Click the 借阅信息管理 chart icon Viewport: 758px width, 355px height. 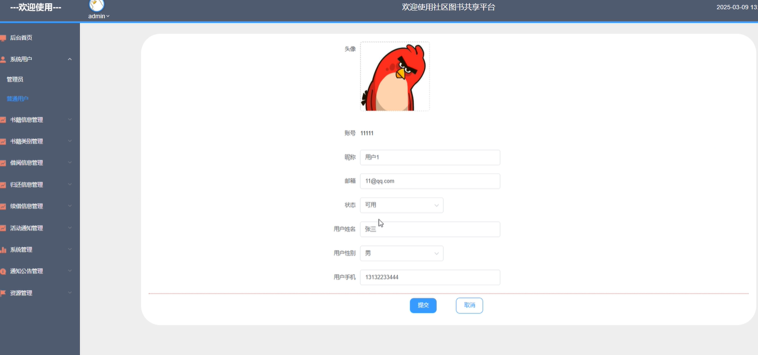(x=3, y=163)
